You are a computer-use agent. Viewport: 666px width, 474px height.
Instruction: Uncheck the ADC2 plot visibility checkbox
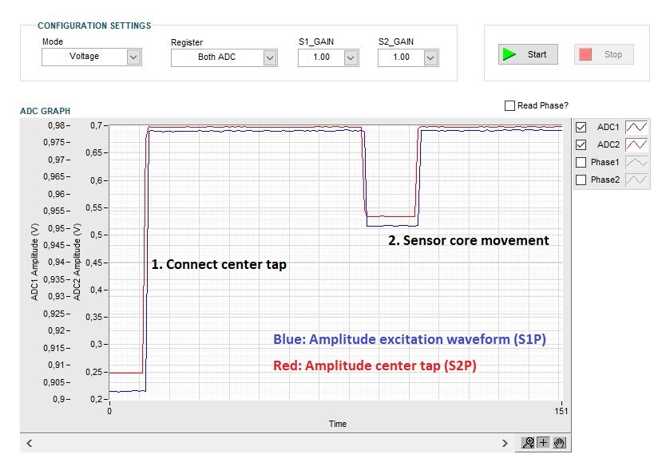pyautogui.click(x=581, y=144)
